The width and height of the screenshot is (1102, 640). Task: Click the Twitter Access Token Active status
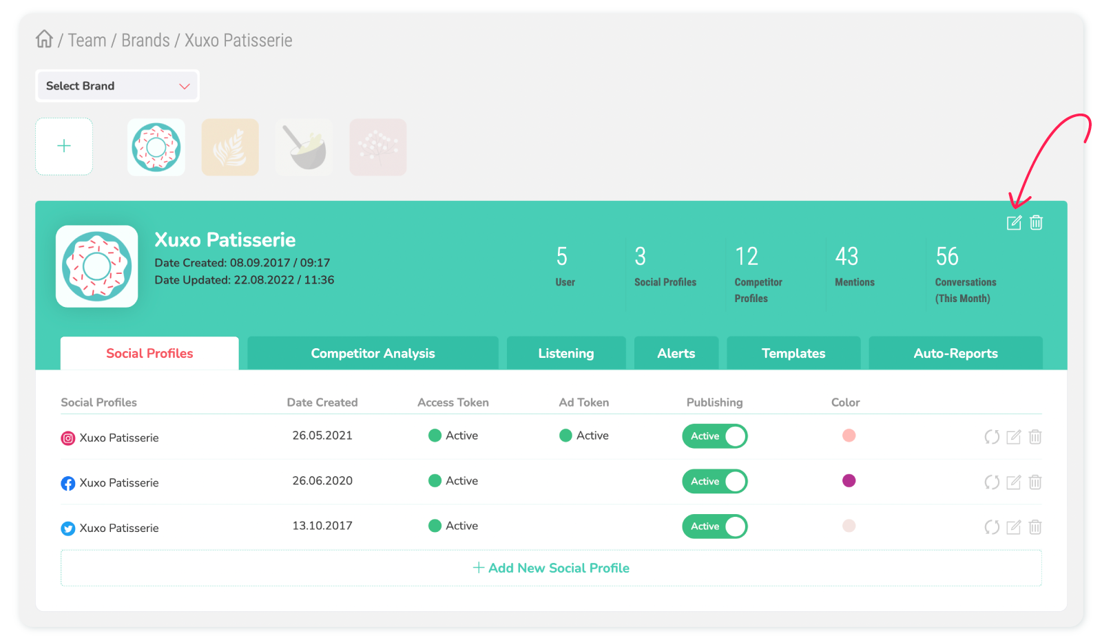click(453, 526)
